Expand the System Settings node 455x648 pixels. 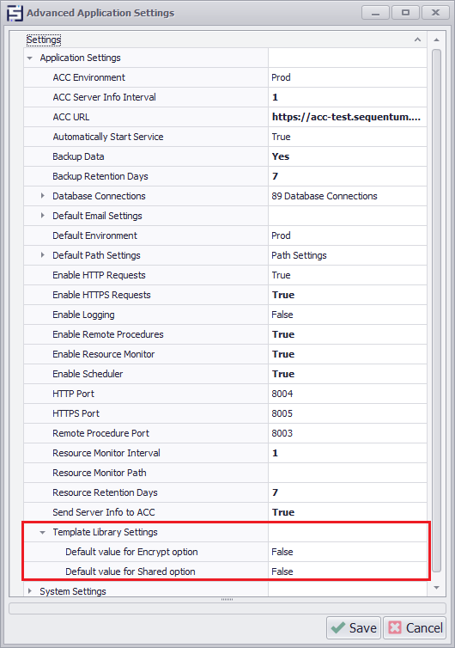(x=30, y=591)
